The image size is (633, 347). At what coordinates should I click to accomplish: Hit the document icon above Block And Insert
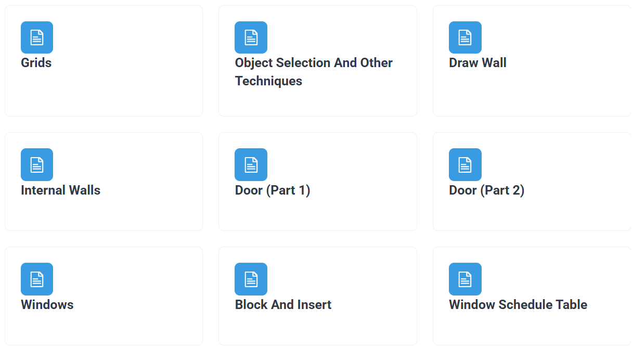(251, 279)
